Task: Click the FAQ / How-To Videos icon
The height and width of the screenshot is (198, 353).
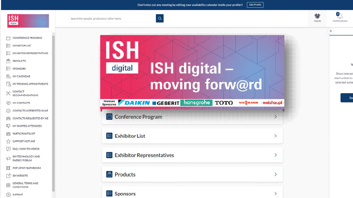Action: point(8,149)
